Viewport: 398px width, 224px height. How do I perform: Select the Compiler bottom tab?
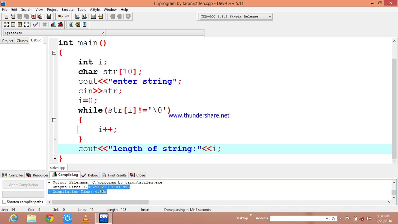click(13, 175)
